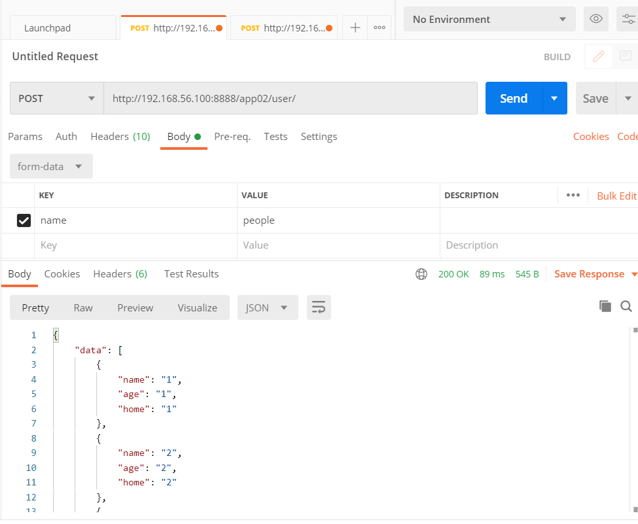The height and width of the screenshot is (524, 638).
Task: Open the manage environments settings icon
Action: coord(628,19)
